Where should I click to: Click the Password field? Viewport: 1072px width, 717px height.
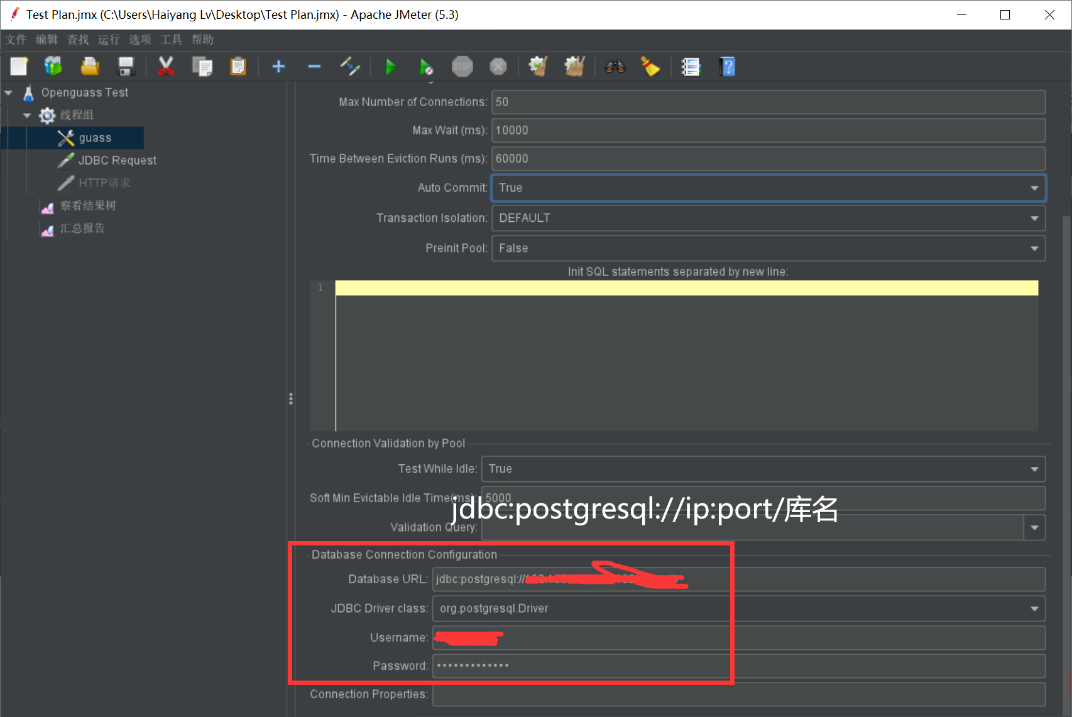[x=739, y=665]
